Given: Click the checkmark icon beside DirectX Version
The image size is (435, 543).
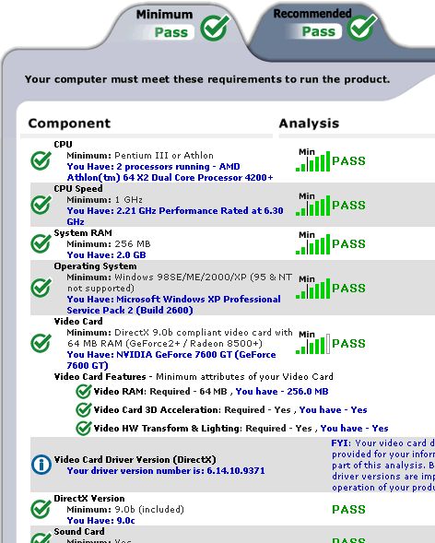Looking at the screenshot, I should tap(41, 509).
